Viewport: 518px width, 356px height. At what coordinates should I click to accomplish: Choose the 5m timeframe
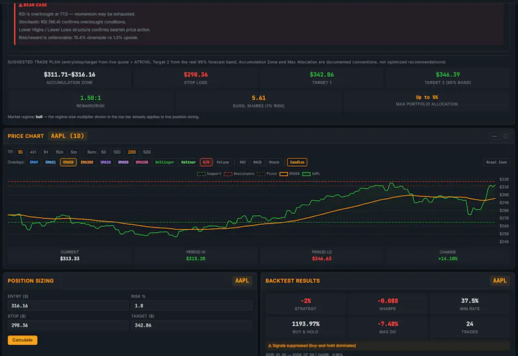[x=74, y=152]
